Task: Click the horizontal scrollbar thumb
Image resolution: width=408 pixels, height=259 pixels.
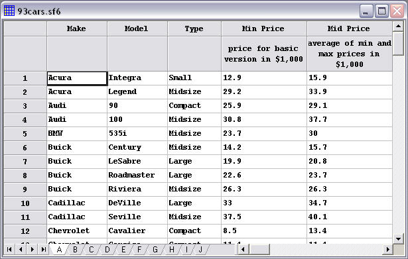Action: pos(259,250)
